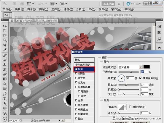Click the shadow color black swatch
Screen dimensions: 164x123
(x=147, y=67)
